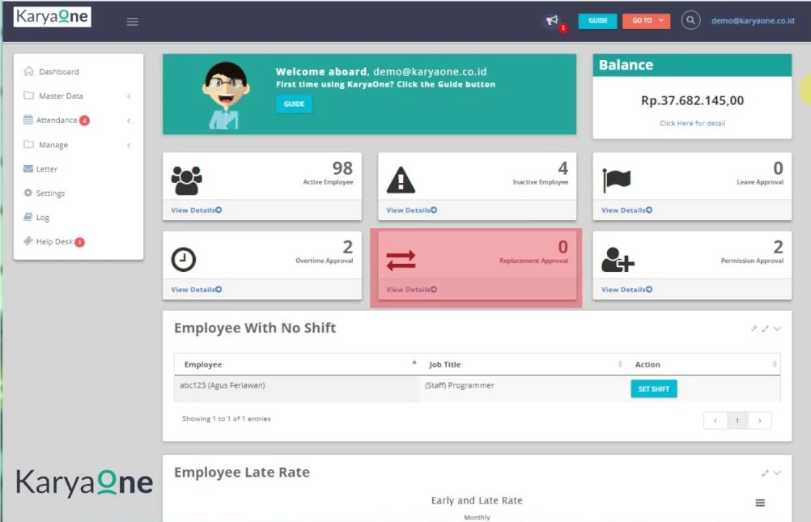Click the GUIDE button in welcome banner
Image resolution: width=811 pixels, height=522 pixels.
[294, 104]
